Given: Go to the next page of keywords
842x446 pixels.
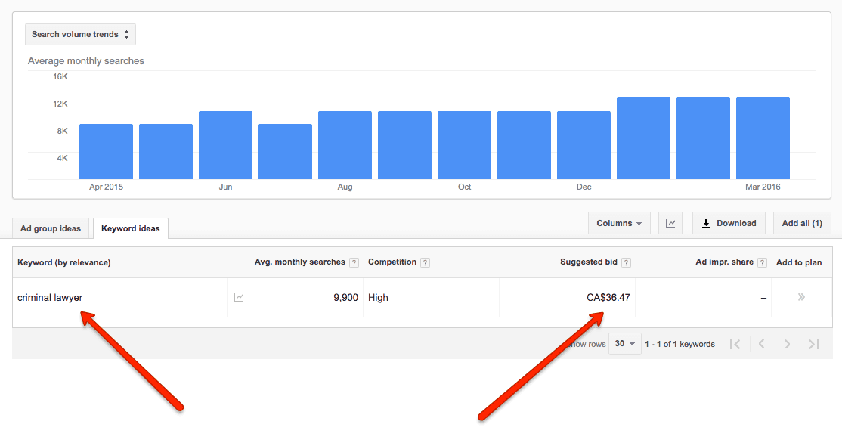Looking at the screenshot, I should [788, 344].
